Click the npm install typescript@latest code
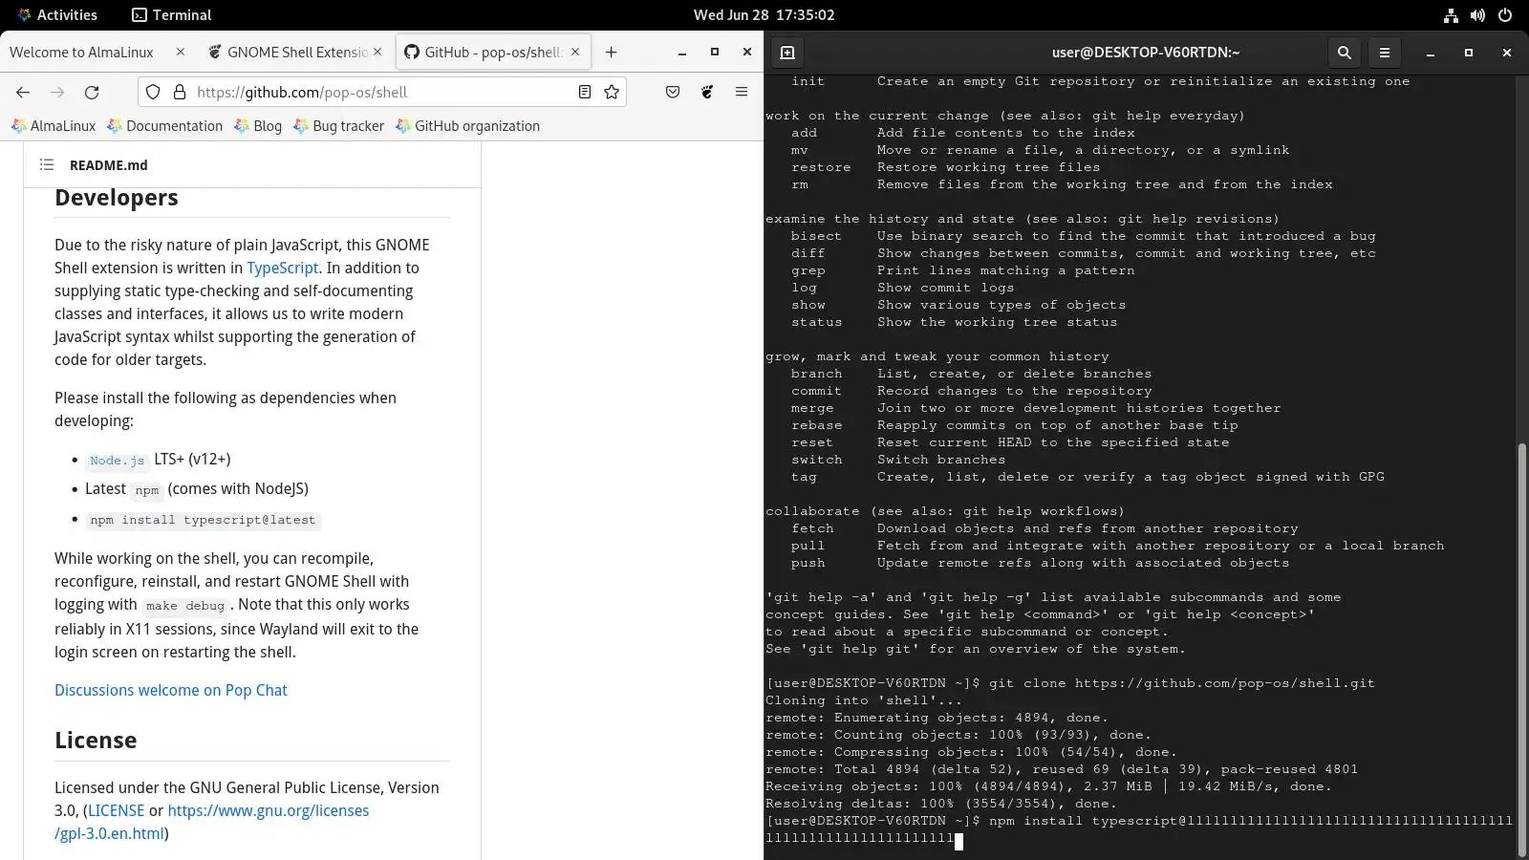The image size is (1529, 860). (x=203, y=520)
